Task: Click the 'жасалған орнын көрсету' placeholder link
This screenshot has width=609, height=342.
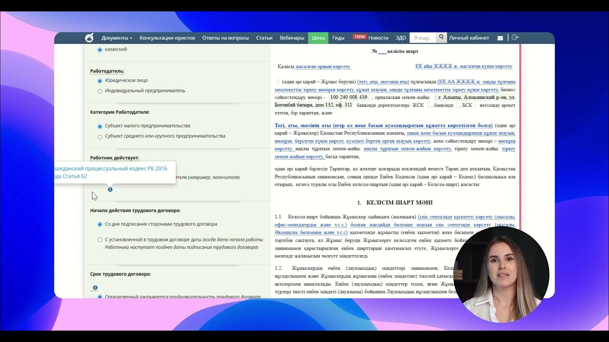Action: [323, 66]
